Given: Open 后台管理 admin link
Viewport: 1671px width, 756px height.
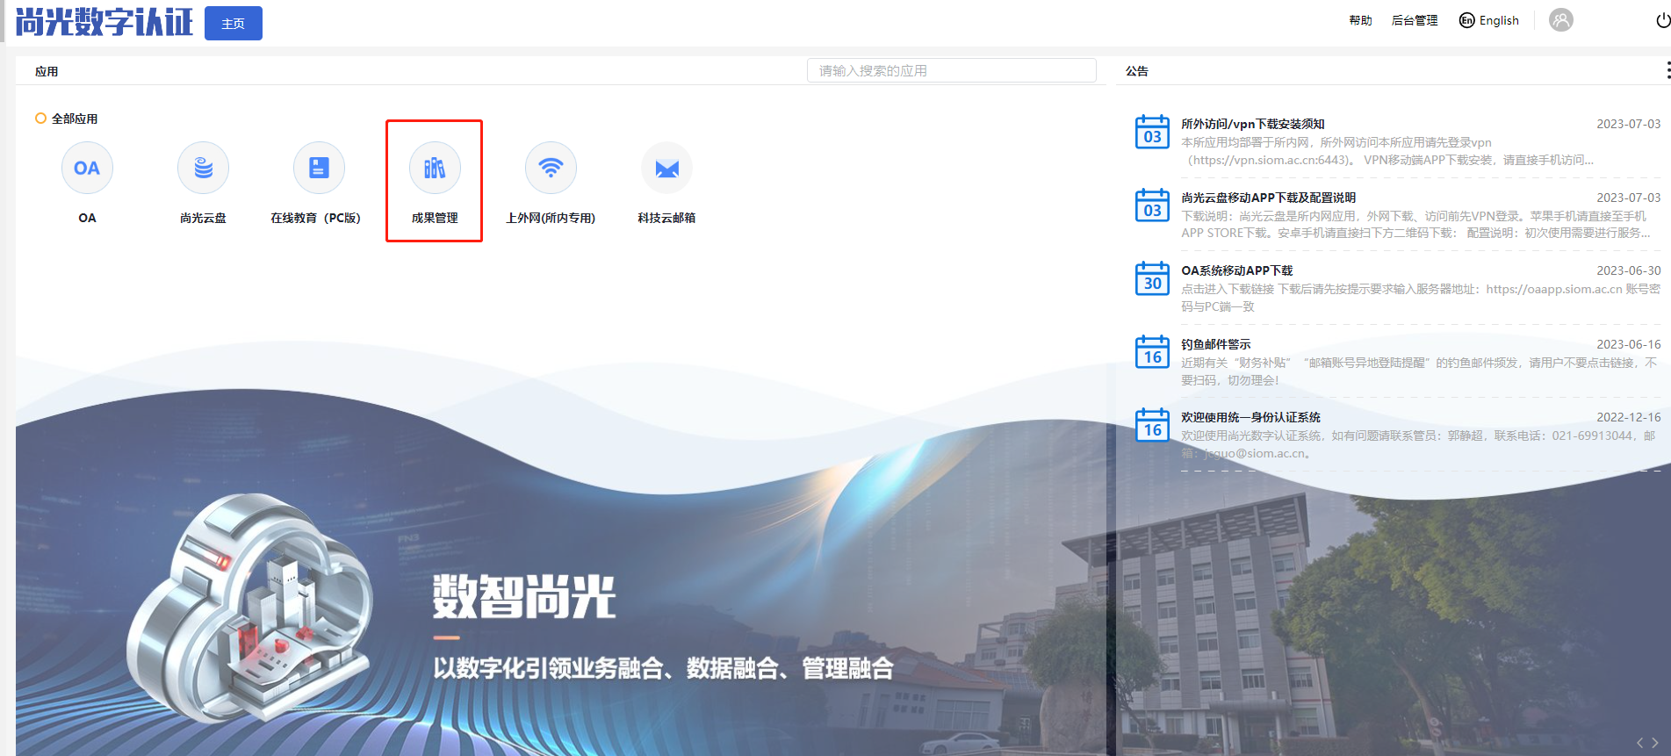Looking at the screenshot, I should 1414,20.
